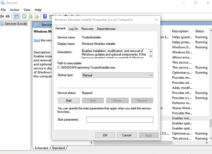Toggle Show/Hide Console Tree toolbar icon
Image resolution: width=212 pixels, height=154 pixels.
[x=16, y=17]
